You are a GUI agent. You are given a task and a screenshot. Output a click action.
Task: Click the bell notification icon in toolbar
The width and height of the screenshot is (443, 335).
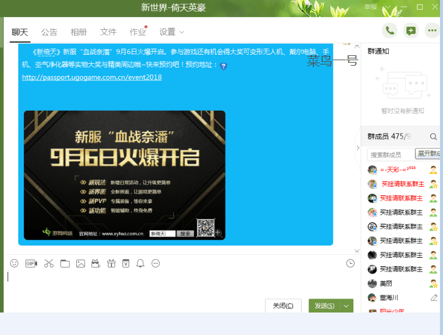click(x=140, y=263)
